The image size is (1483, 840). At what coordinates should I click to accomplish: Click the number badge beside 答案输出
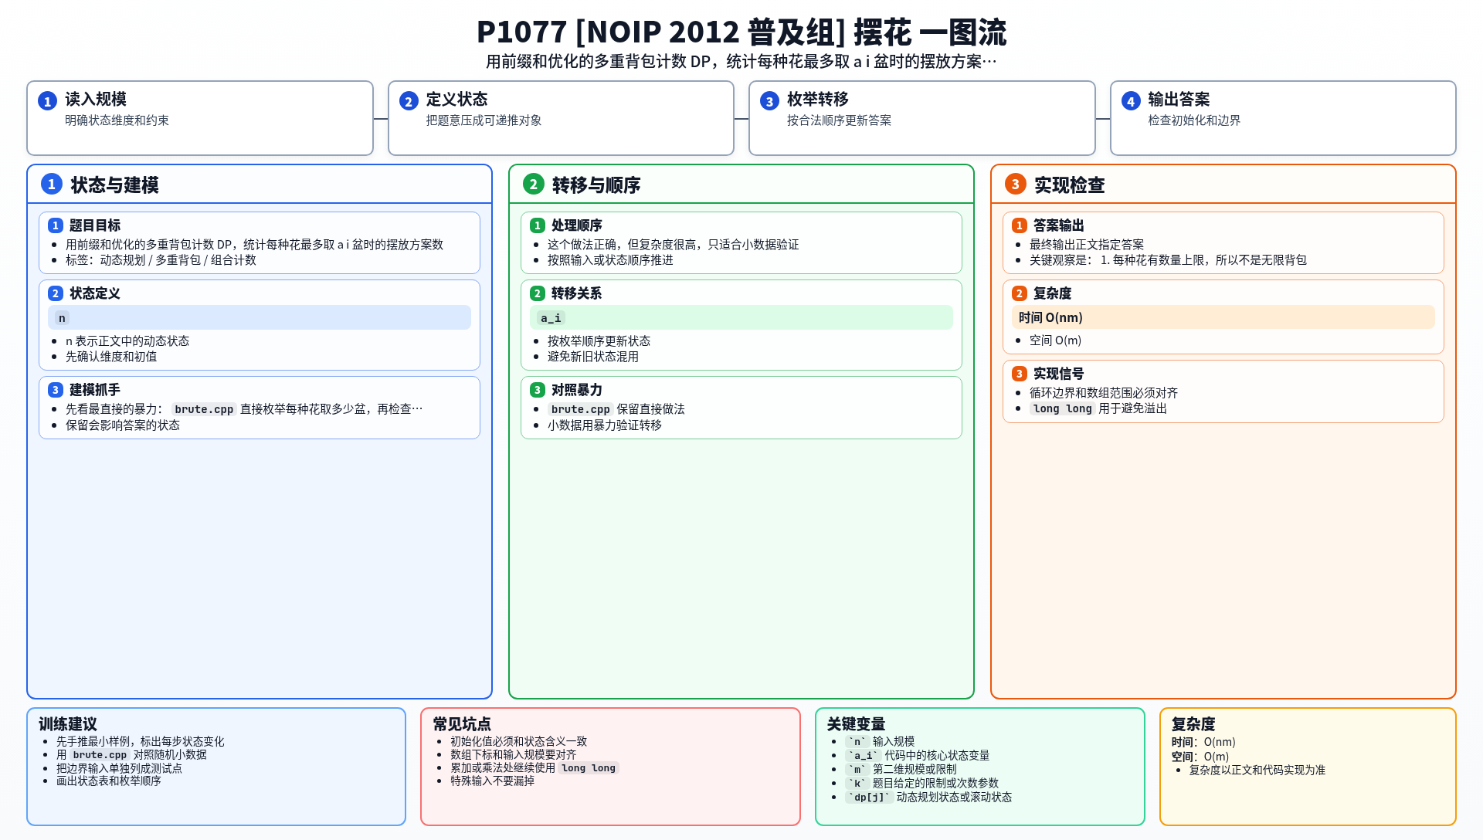[x=1020, y=225]
